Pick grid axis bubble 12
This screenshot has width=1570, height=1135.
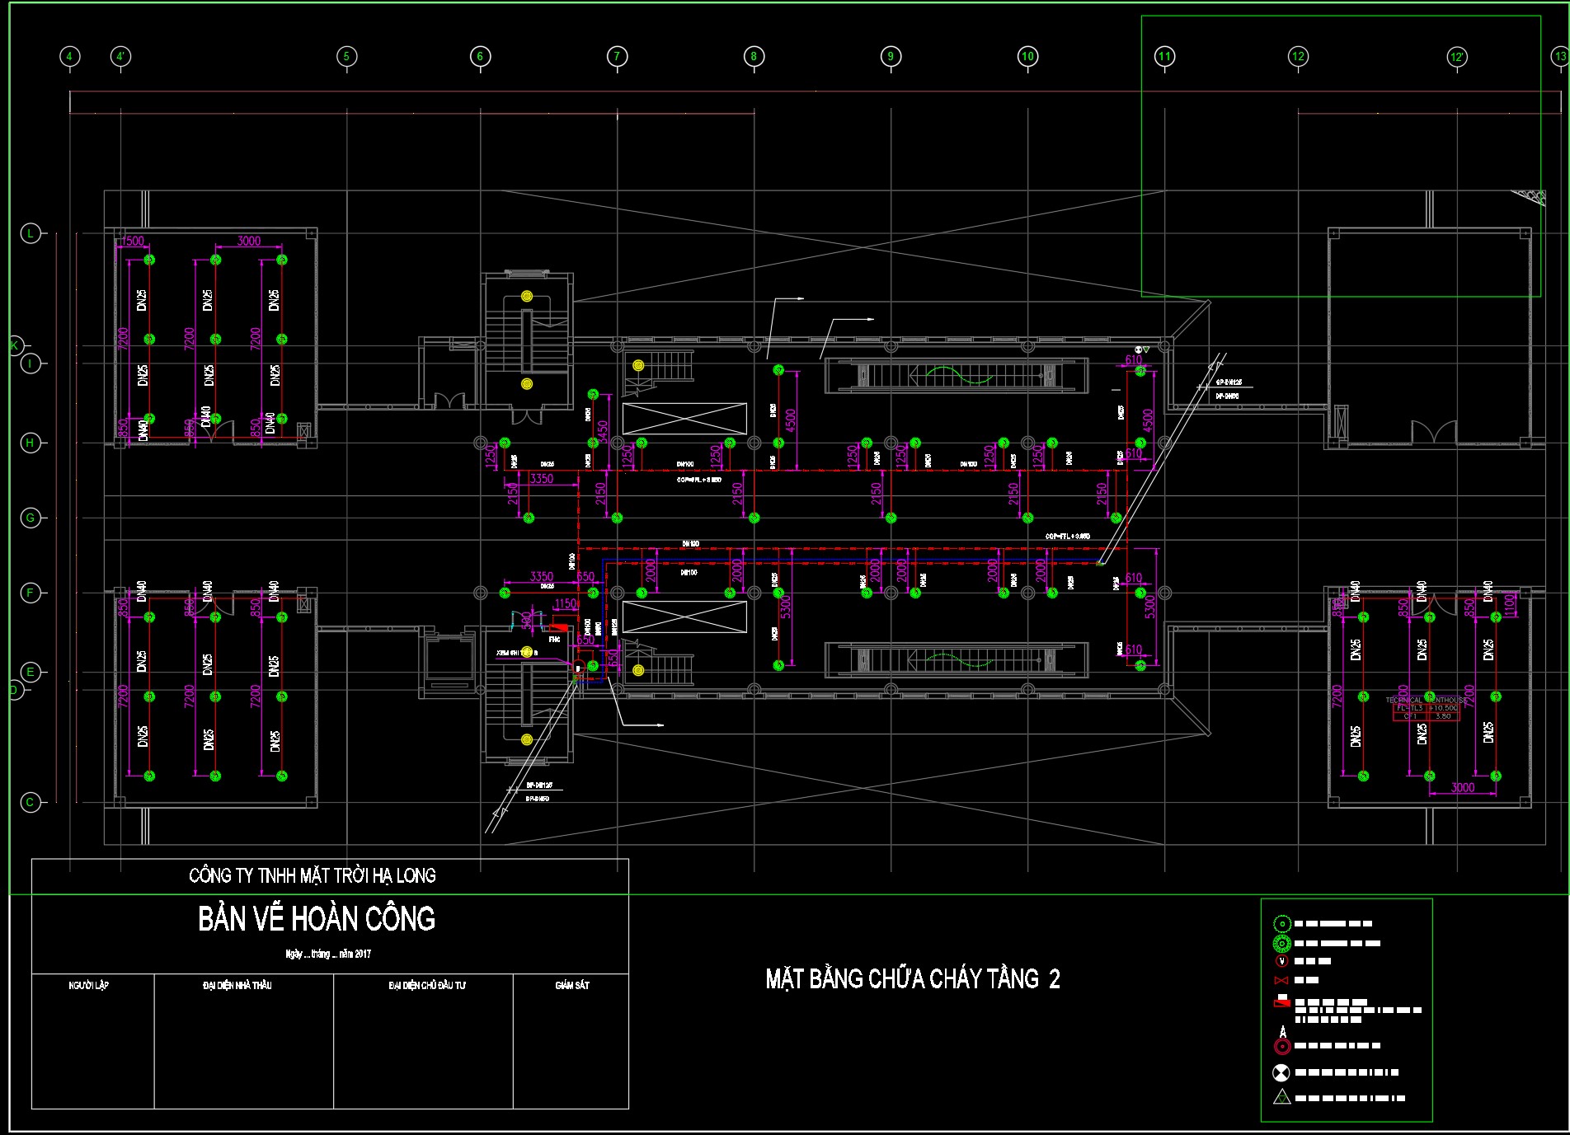[x=1298, y=57]
